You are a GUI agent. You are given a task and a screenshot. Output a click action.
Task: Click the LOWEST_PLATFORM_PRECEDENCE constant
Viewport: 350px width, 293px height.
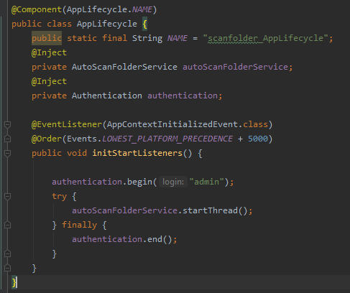click(167, 139)
